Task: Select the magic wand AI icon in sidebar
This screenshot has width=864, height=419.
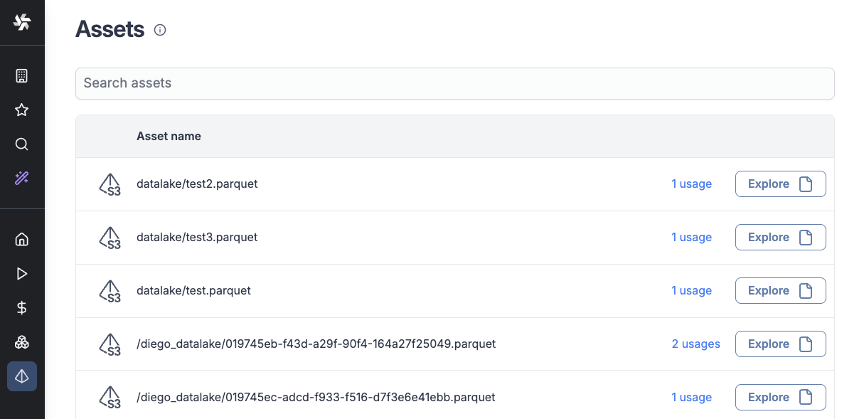Action: click(x=22, y=179)
